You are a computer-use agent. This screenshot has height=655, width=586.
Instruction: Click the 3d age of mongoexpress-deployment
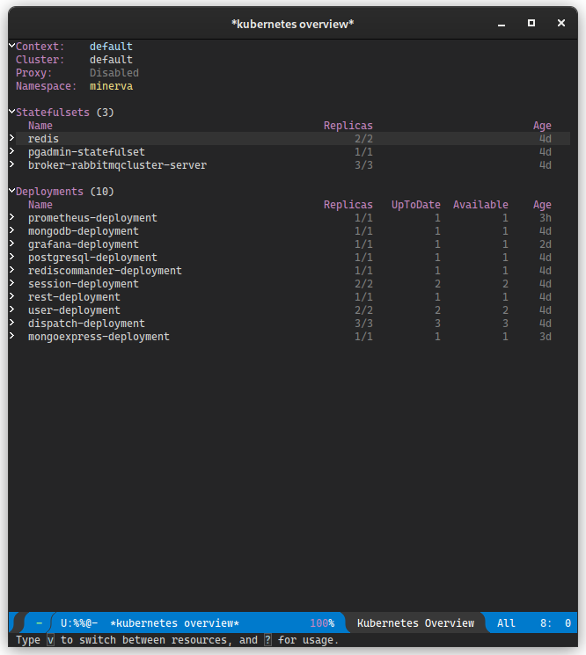click(x=546, y=337)
